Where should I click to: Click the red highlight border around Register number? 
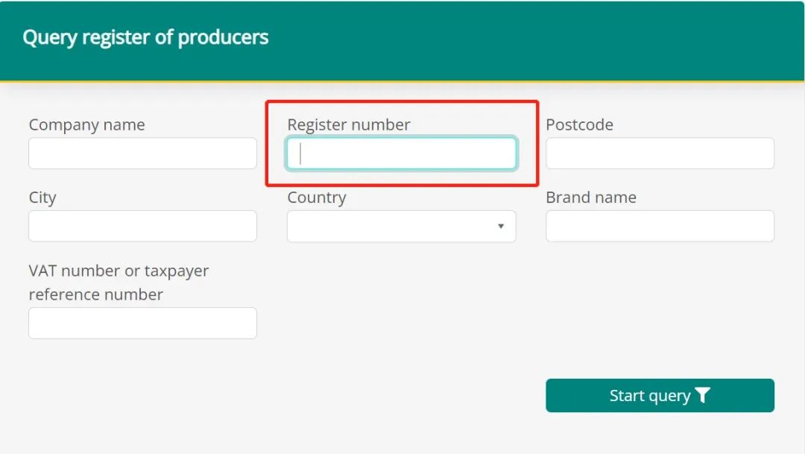click(x=402, y=102)
